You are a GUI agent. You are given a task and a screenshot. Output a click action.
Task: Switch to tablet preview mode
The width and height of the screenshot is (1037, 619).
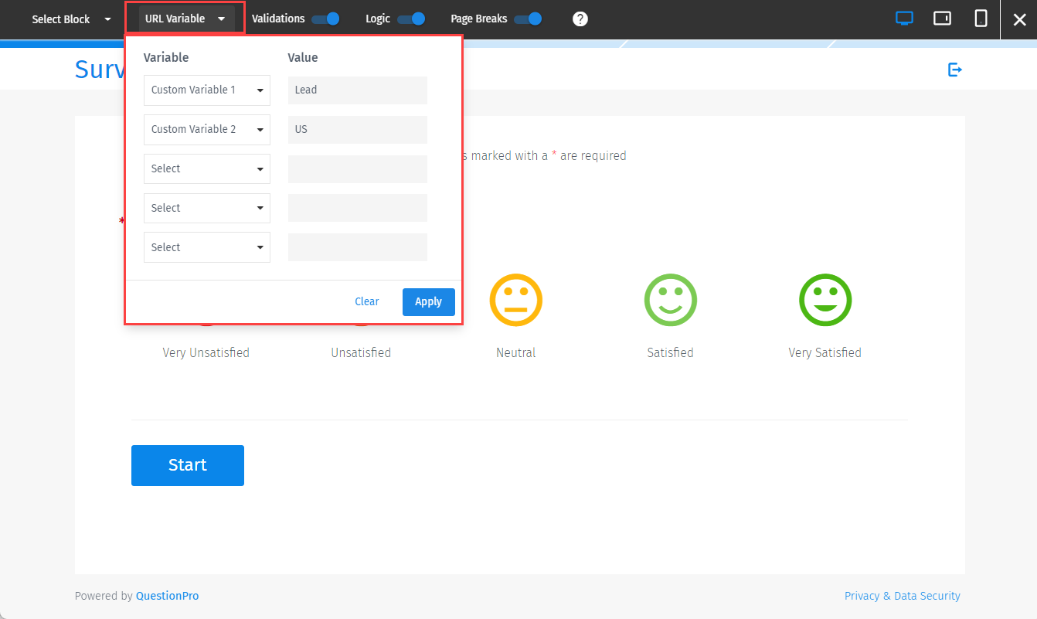click(942, 18)
